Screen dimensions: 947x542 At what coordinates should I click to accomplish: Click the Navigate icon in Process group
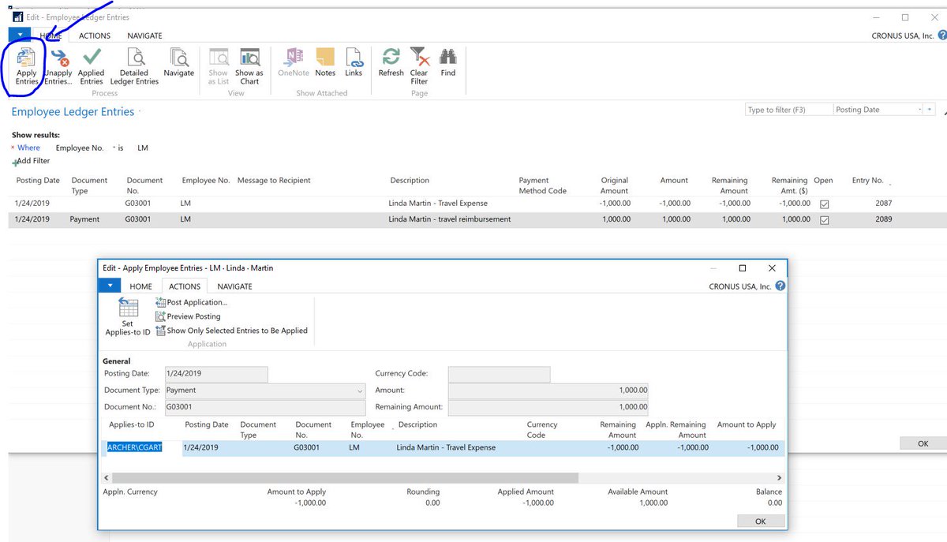click(178, 63)
